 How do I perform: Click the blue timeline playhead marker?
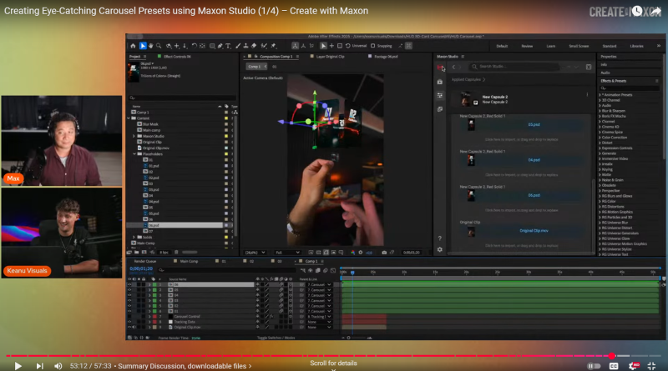(352, 273)
